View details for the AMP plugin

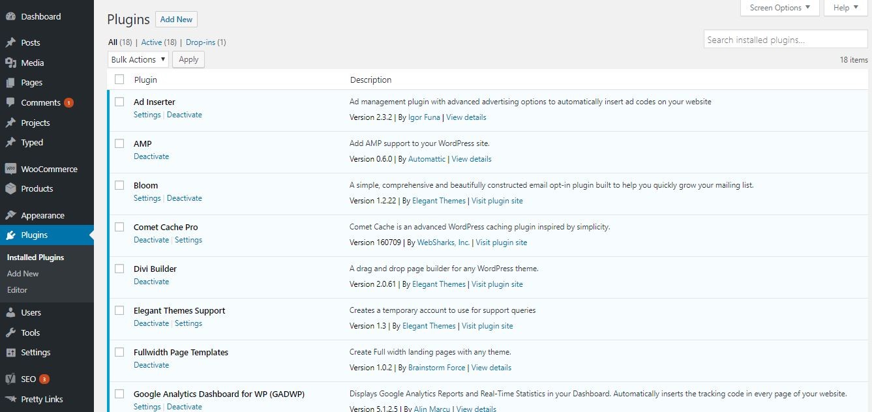(472, 159)
